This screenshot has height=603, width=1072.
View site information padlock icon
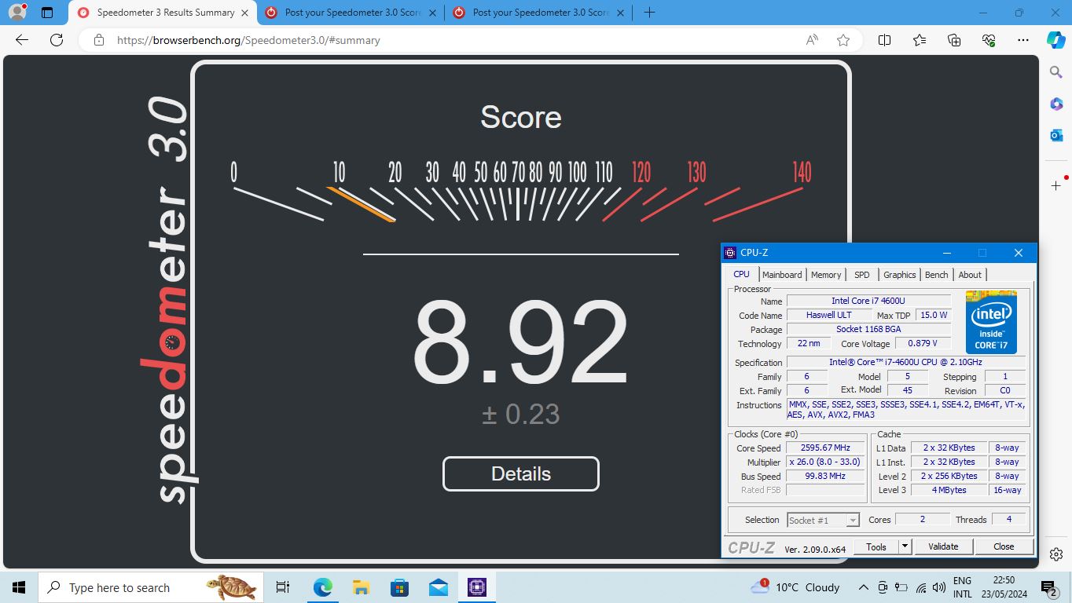point(98,40)
